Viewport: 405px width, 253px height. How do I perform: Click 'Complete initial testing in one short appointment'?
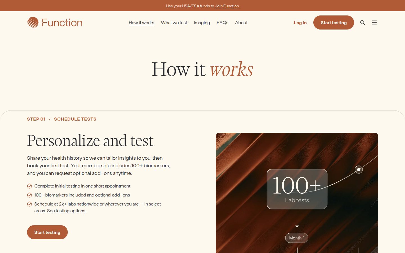[x=82, y=186]
